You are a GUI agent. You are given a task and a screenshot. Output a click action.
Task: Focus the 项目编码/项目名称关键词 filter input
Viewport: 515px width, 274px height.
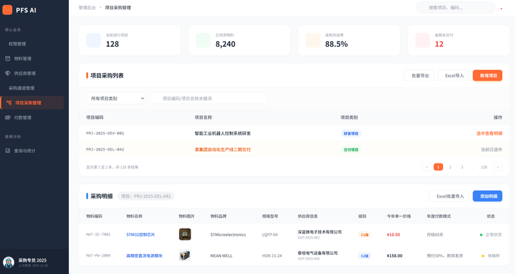point(209,98)
